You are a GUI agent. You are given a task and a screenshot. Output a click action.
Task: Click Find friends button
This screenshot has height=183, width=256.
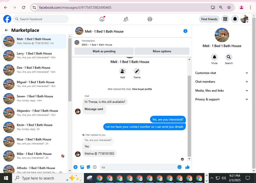pyautogui.click(x=209, y=19)
